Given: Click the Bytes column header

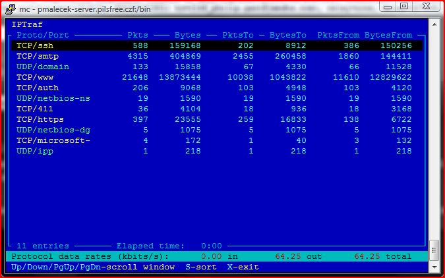Looking at the screenshot, I should click(x=188, y=36).
